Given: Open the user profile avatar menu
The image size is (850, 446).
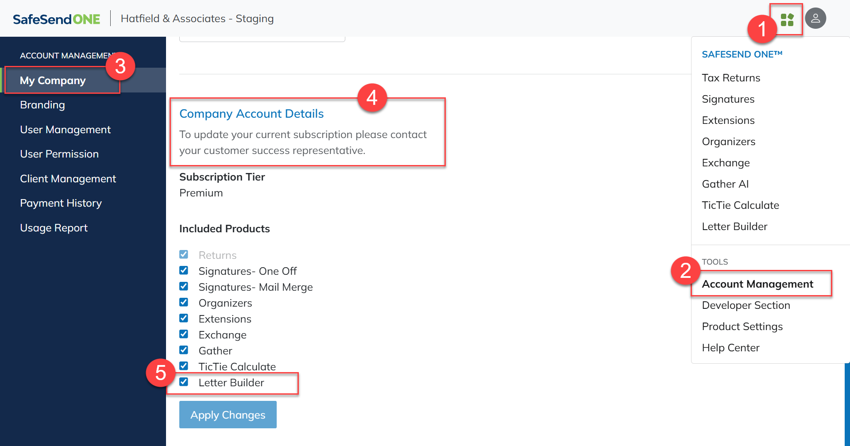Looking at the screenshot, I should 815,19.
